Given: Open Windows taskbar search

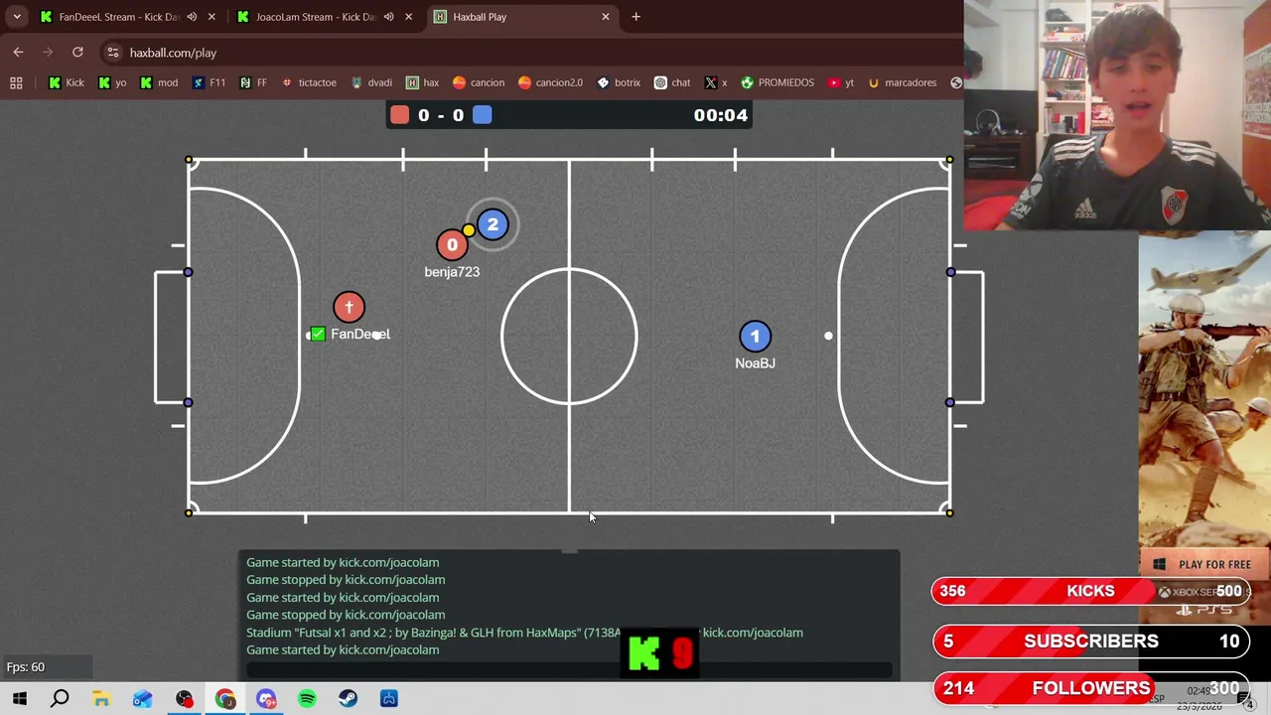Looking at the screenshot, I should pyautogui.click(x=60, y=699).
